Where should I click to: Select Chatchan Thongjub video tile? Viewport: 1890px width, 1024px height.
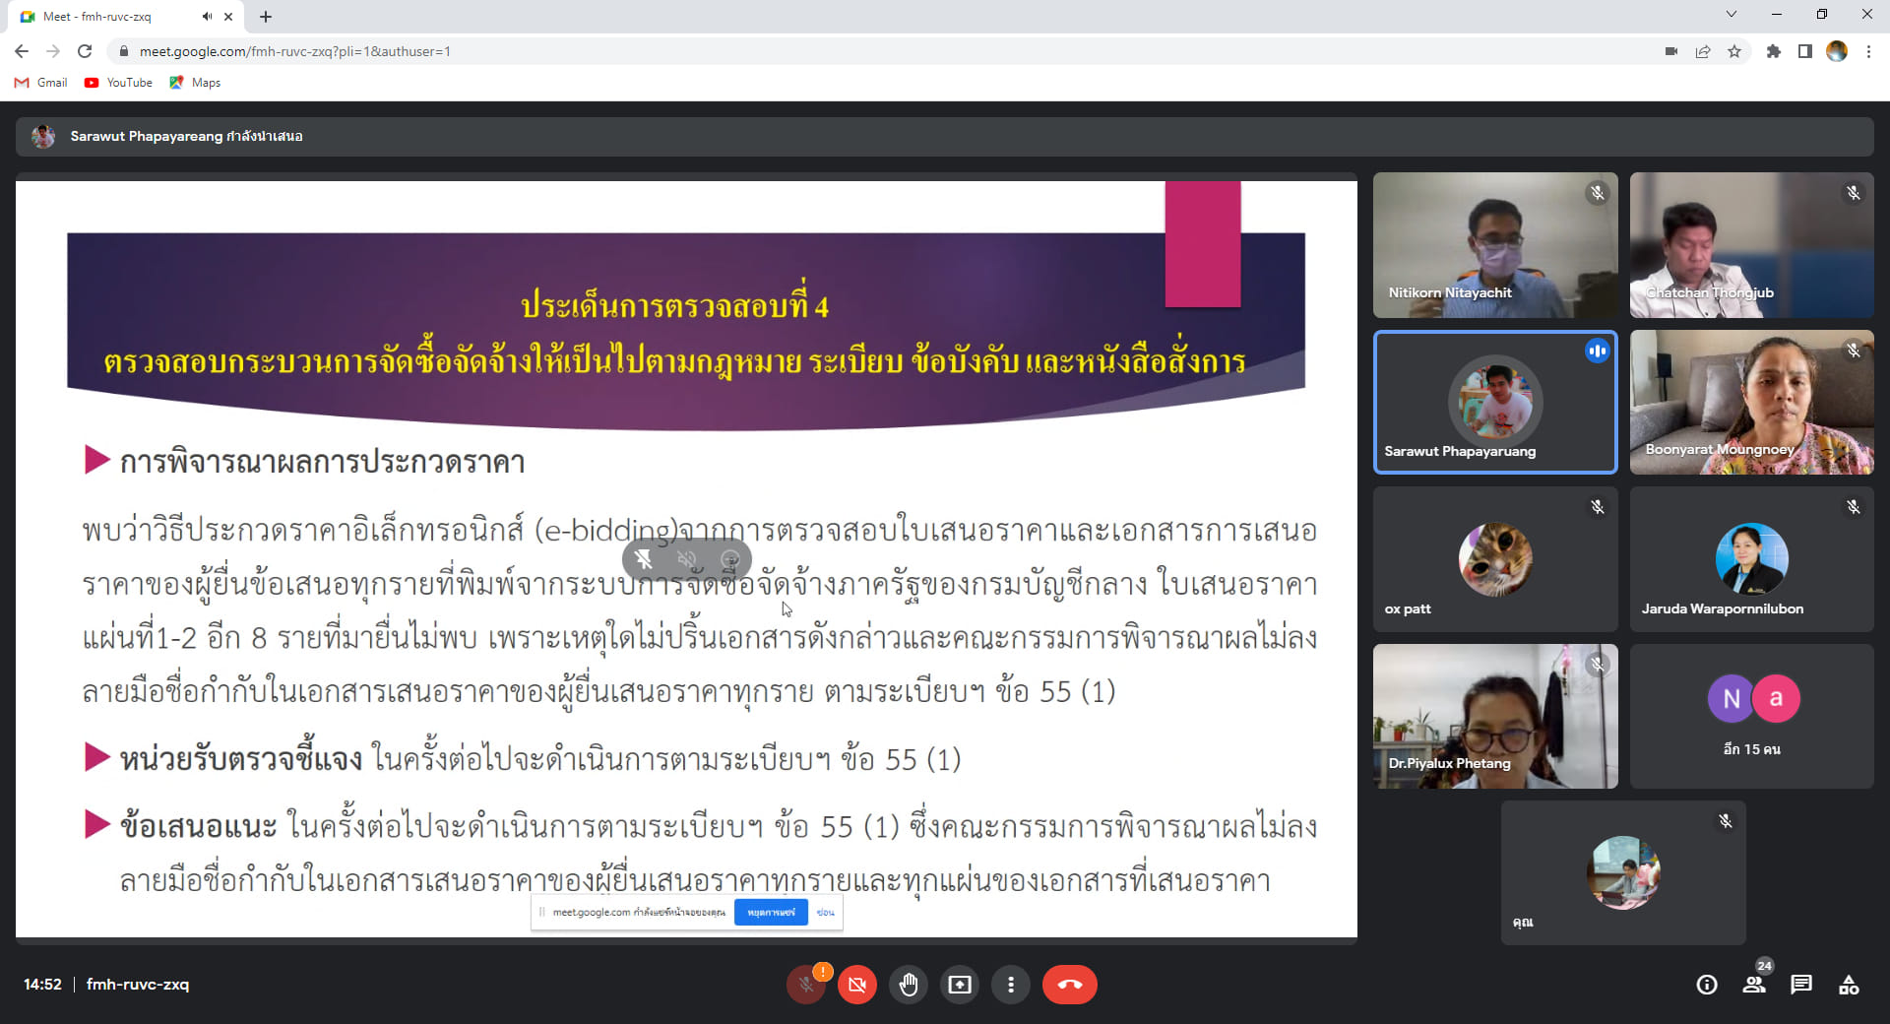point(1751,245)
